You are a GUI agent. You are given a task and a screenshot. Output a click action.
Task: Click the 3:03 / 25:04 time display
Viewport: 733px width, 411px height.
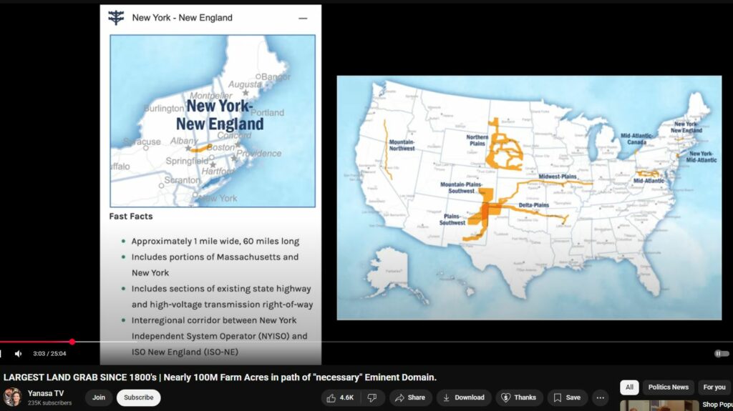click(x=49, y=354)
